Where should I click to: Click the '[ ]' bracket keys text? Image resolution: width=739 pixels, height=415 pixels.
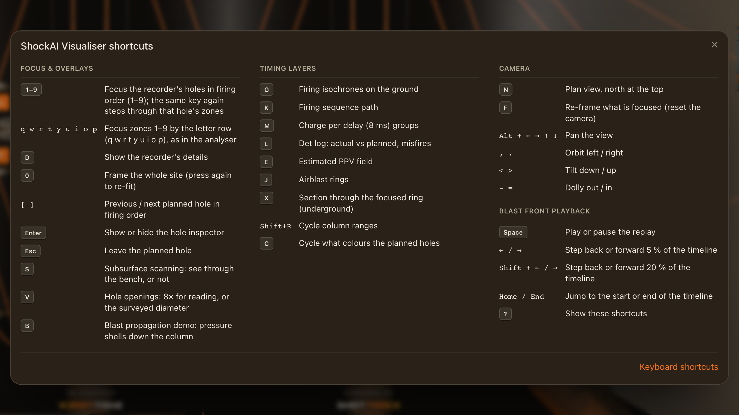pyautogui.click(x=27, y=205)
